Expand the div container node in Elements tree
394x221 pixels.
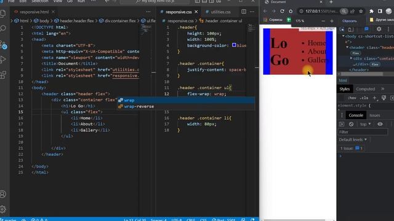point(352,58)
